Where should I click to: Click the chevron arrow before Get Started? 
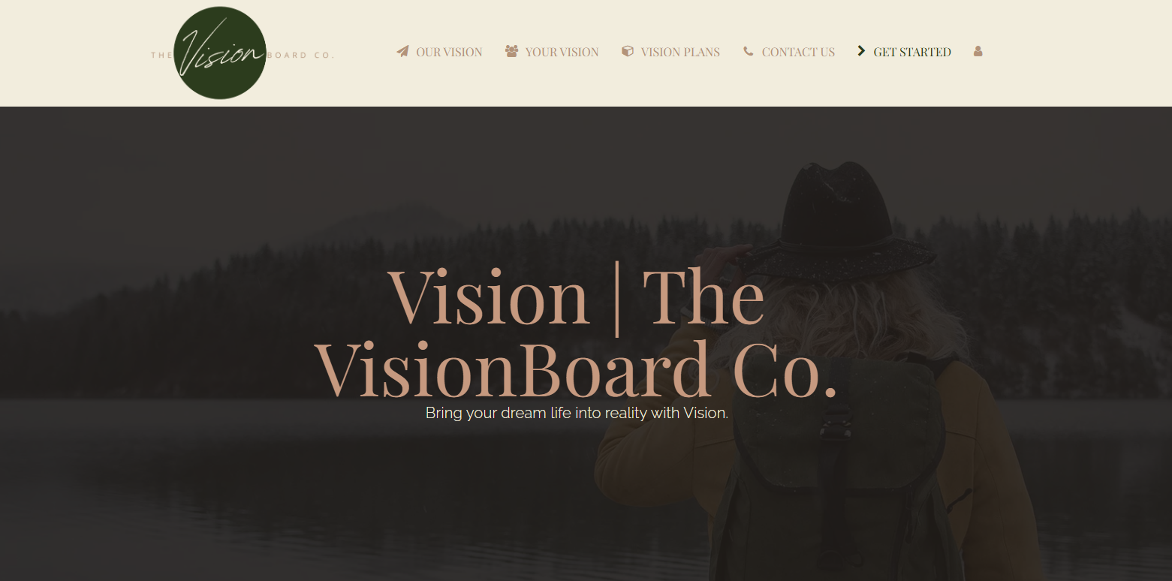[861, 51]
